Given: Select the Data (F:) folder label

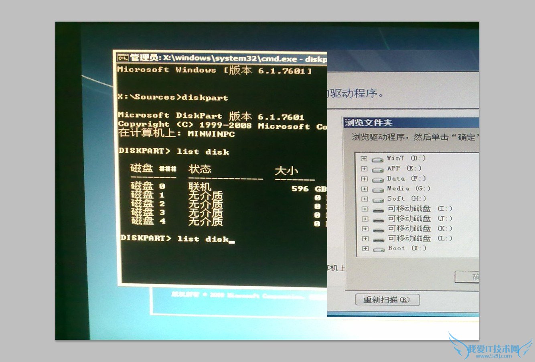Looking at the screenshot, I should pos(407,178).
